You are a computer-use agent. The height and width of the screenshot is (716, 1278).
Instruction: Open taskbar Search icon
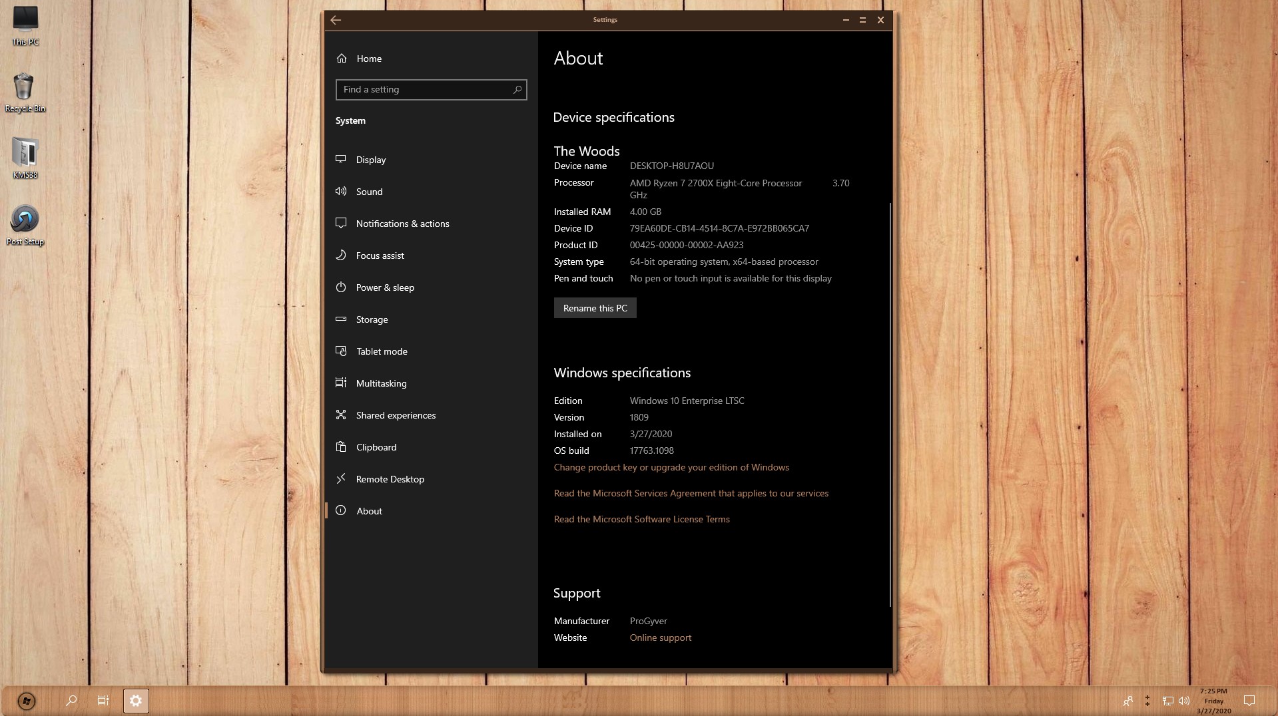71,701
